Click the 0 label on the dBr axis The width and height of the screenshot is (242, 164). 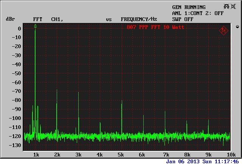[x=19, y=29]
